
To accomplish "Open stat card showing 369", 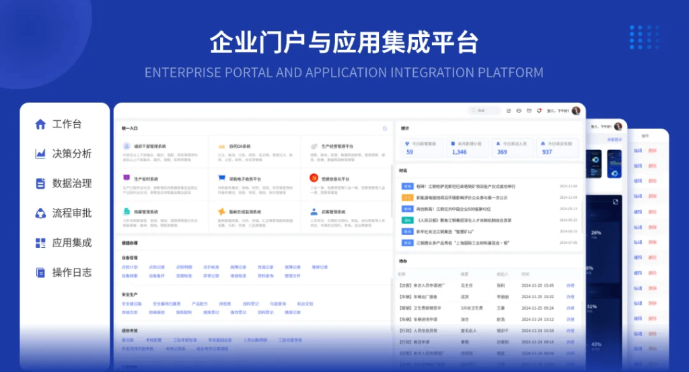I will [x=513, y=148].
